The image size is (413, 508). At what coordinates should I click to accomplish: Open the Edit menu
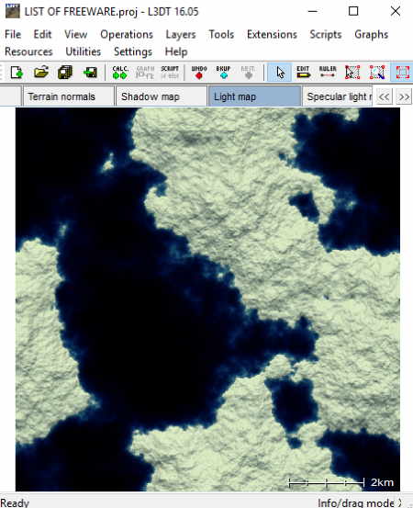click(x=42, y=34)
